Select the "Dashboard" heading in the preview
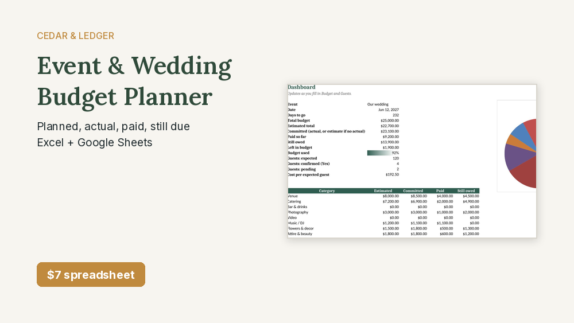This screenshot has height=323, width=574. [302, 87]
